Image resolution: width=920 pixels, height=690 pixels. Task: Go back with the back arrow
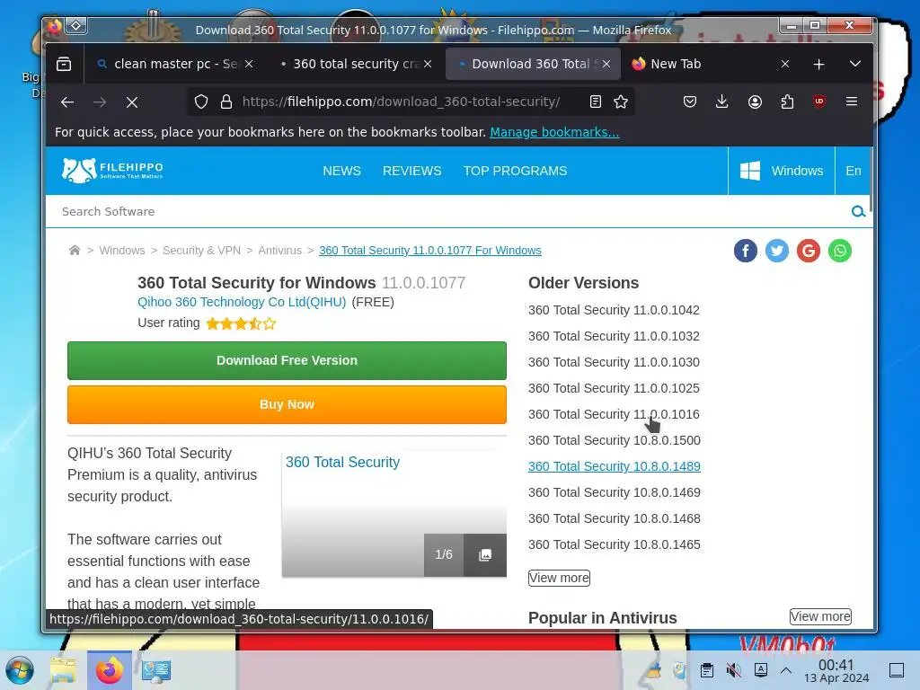(x=67, y=102)
